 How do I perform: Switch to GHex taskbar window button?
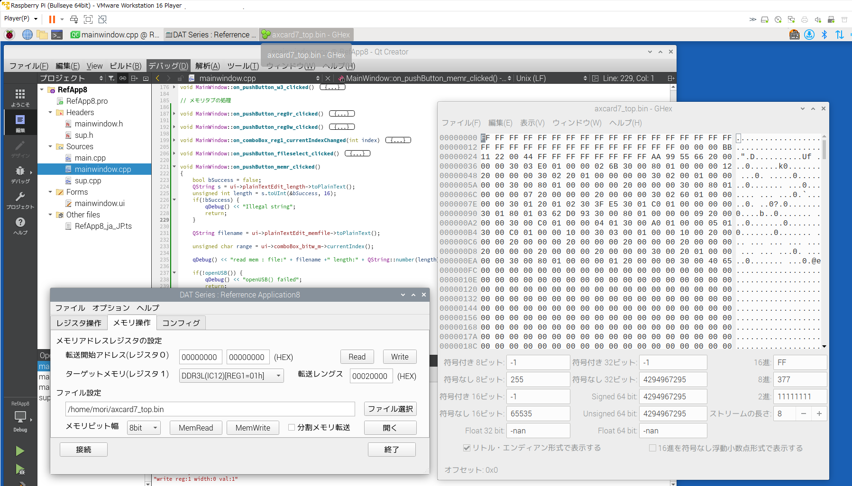pyautogui.click(x=306, y=35)
